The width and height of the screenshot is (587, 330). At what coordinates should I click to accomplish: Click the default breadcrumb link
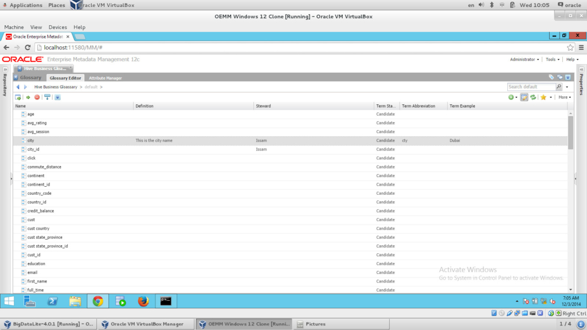pyautogui.click(x=91, y=87)
